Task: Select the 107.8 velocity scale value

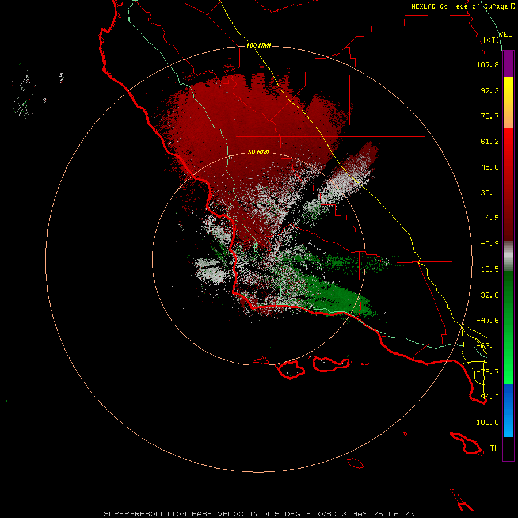Action: tap(487, 64)
